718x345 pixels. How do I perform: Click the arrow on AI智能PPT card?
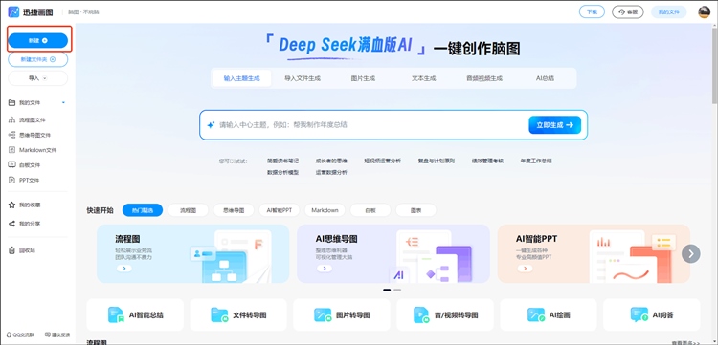coord(525,269)
